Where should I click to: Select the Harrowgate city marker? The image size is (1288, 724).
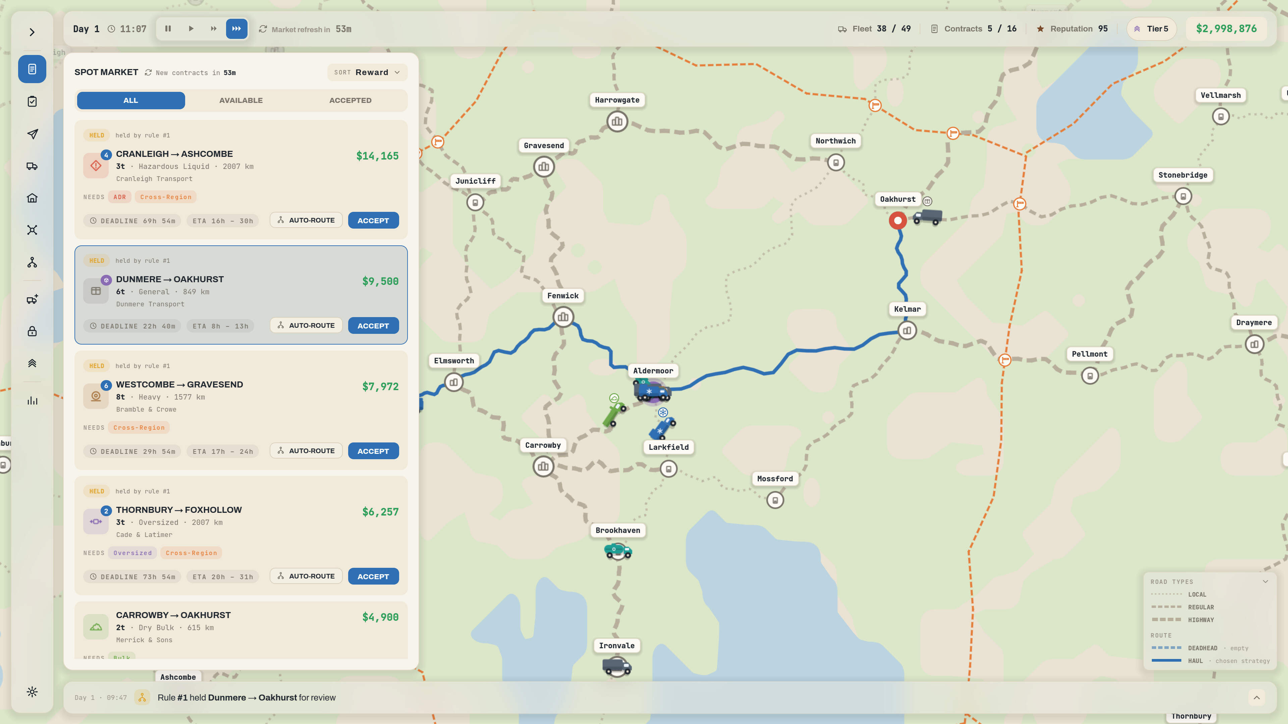point(617,121)
